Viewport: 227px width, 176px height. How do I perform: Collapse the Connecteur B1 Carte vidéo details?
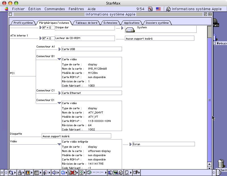click(x=59, y=59)
